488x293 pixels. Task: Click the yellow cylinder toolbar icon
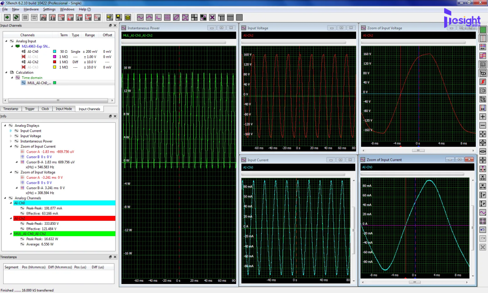point(127,18)
